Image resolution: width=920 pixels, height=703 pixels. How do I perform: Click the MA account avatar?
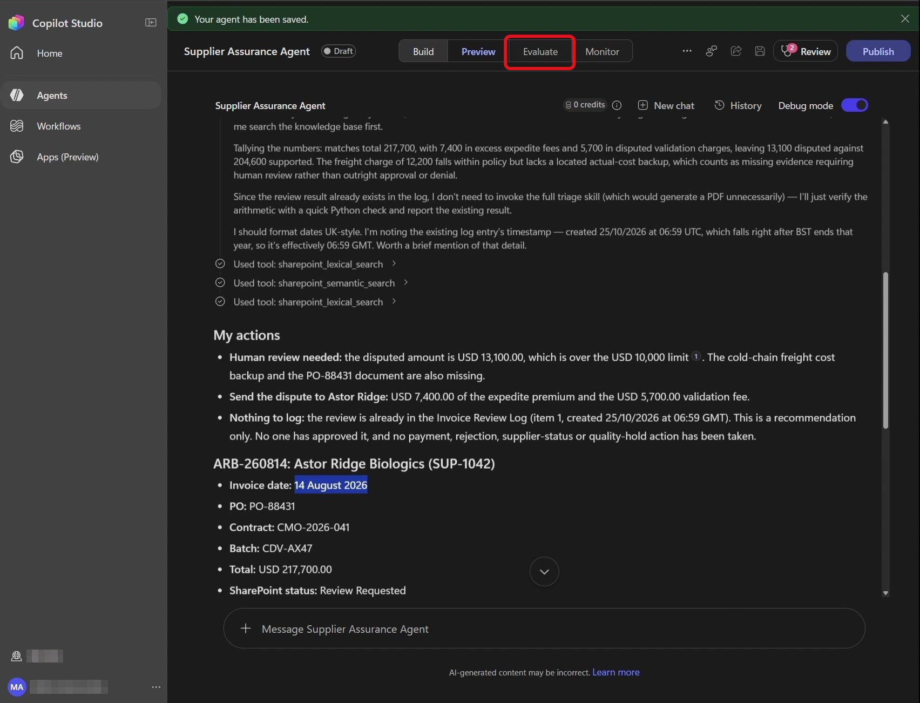[x=17, y=687]
